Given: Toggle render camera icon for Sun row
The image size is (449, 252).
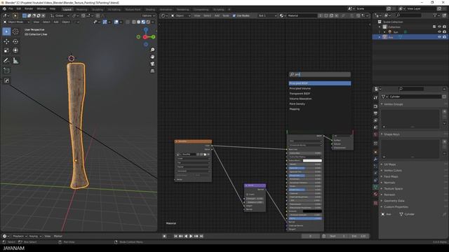Looking at the screenshot, I should (444, 32).
